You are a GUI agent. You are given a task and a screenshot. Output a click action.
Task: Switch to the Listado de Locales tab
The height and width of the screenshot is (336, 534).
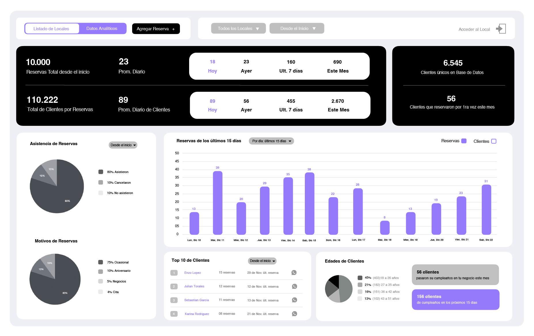(52, 29)
